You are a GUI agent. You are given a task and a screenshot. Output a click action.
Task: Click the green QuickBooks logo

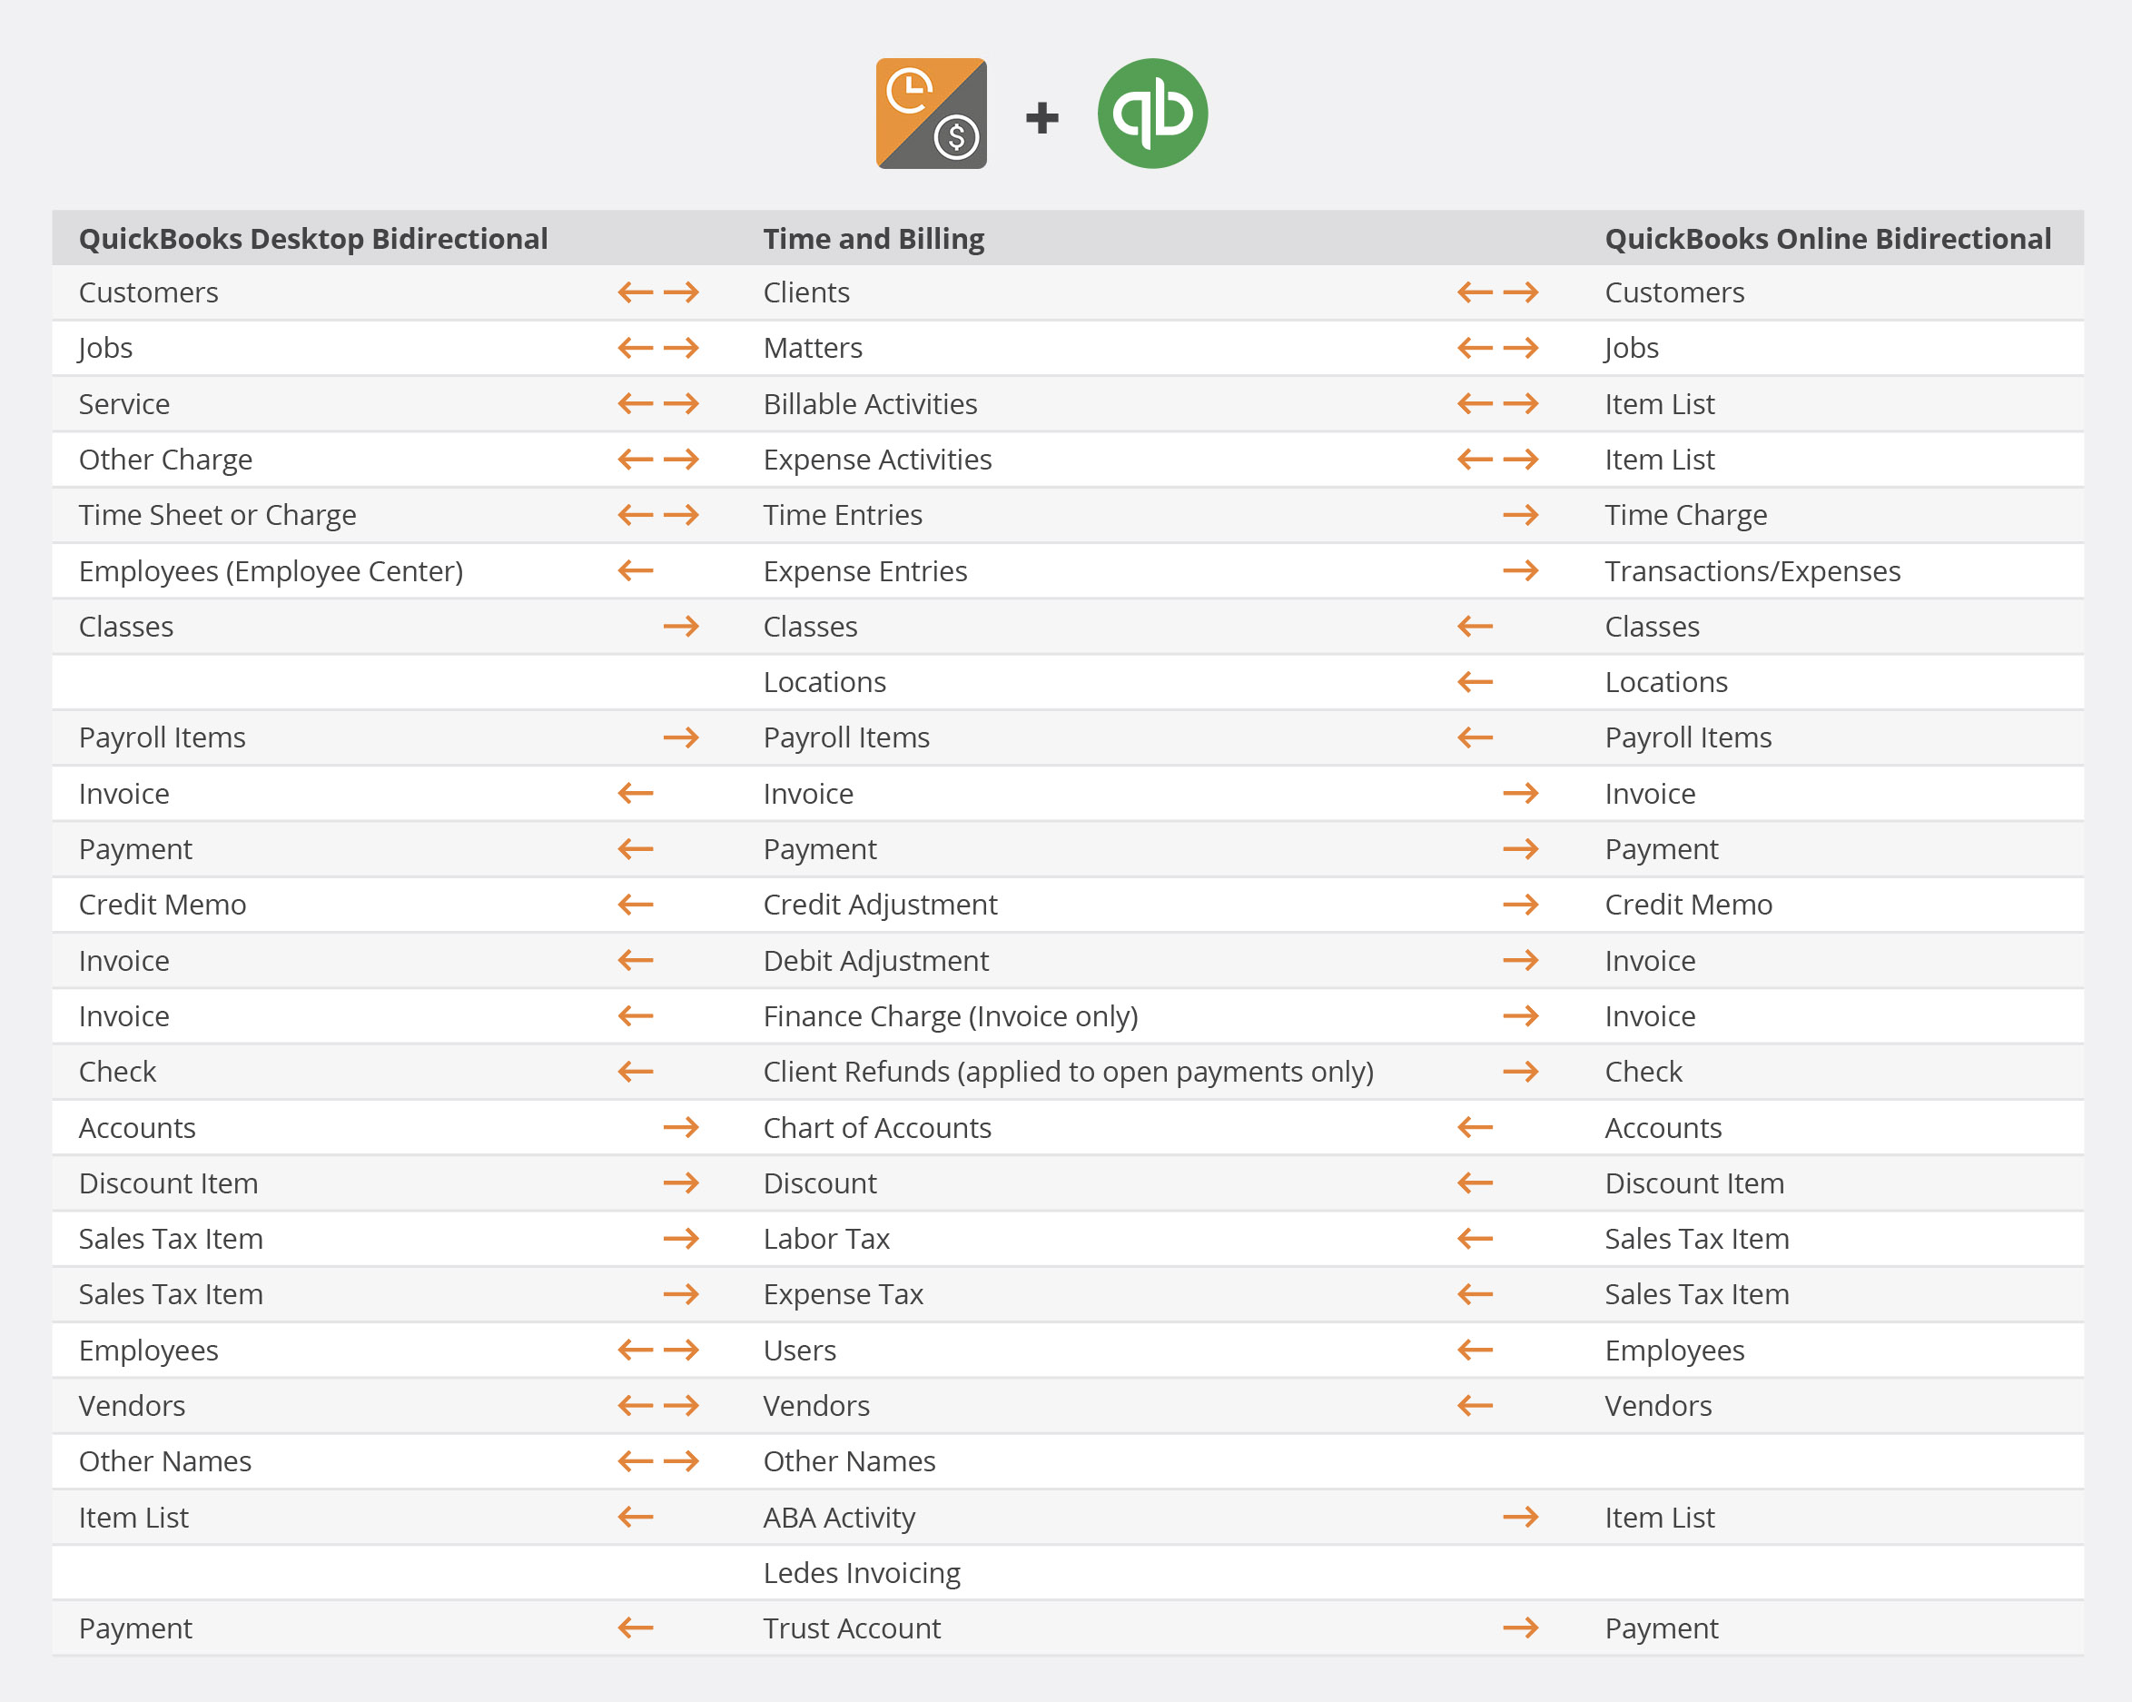click(1152, 114)
